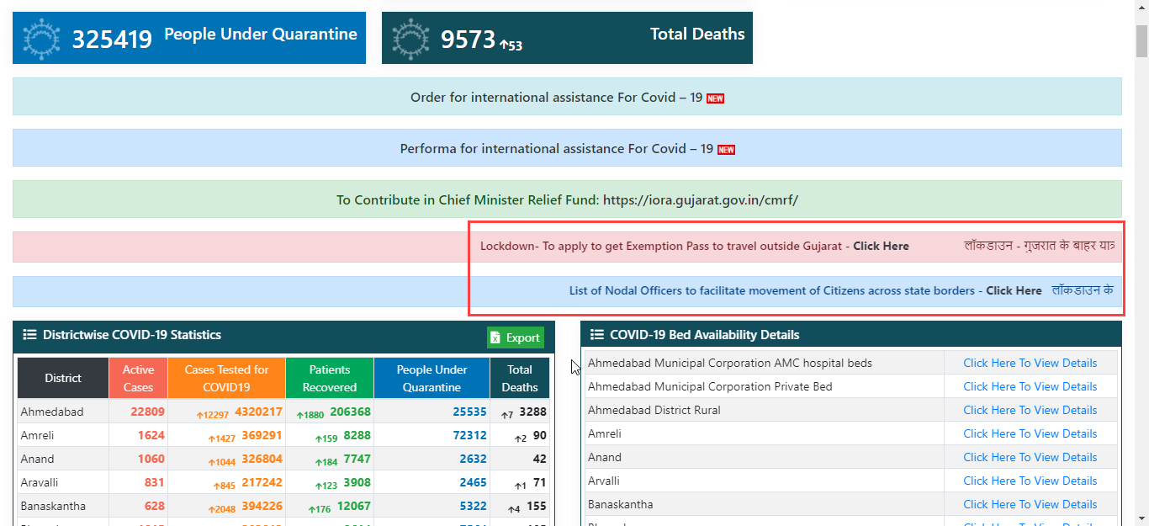Click Aravalli's active cases value 831
1149x526 pixels.
point(155,482)
